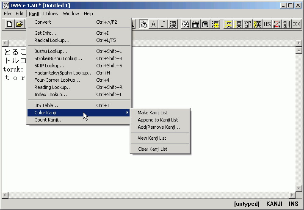This screenshot has height=210, width=304.
Task: Click the KANJI status bar indicator
Action: 274,204
